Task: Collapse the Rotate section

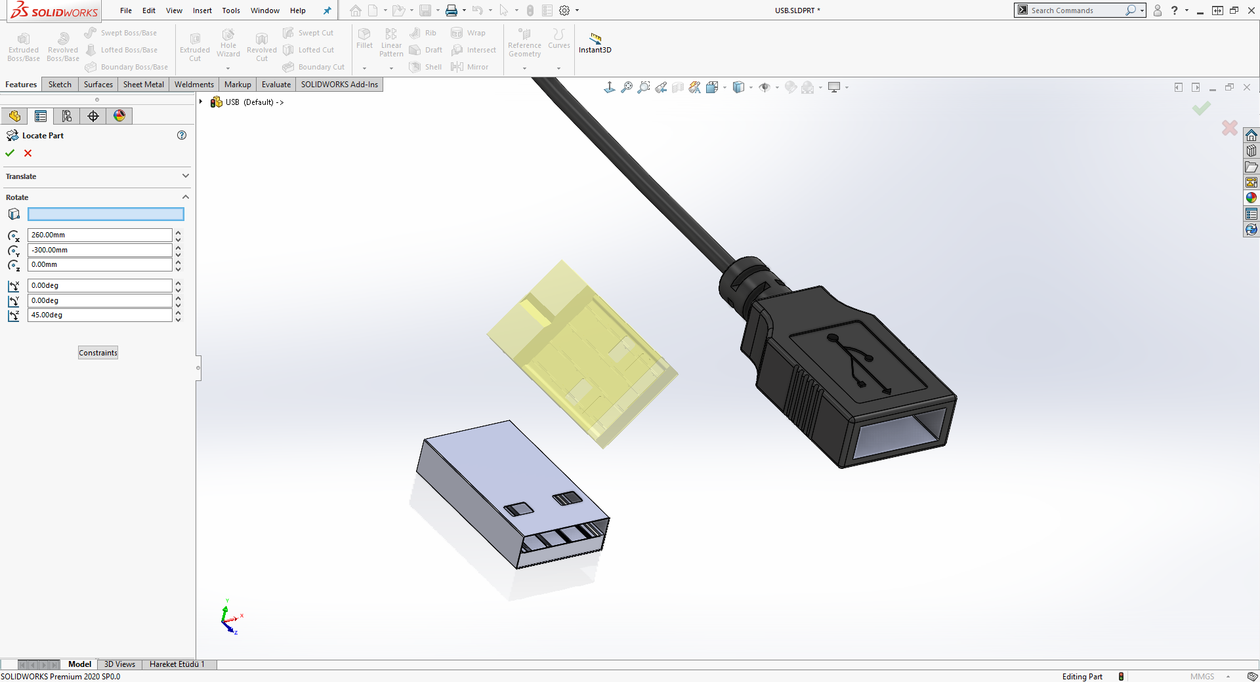Action: (x=185, y=197)
